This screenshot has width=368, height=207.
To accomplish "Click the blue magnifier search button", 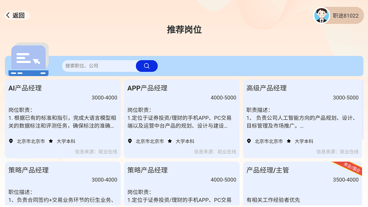I will [147, 66].
